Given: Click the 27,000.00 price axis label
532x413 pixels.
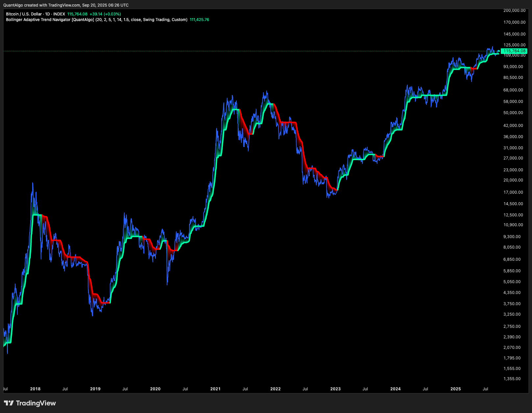Looking at the screenshot, I should tap(513, 158).
